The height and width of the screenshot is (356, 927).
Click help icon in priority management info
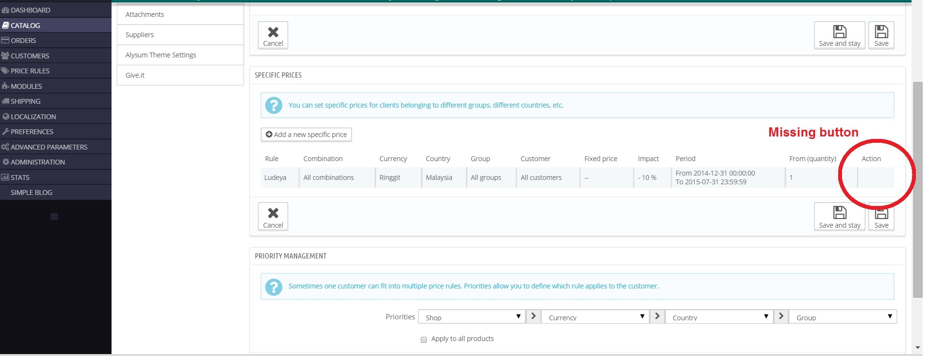pos(274,287)
